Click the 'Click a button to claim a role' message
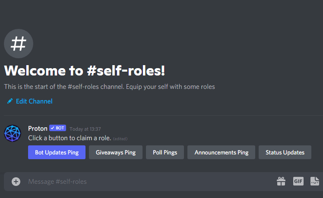The height and width of the screenshot is (198, 323). pyautogui.click(x=70, y=138)
